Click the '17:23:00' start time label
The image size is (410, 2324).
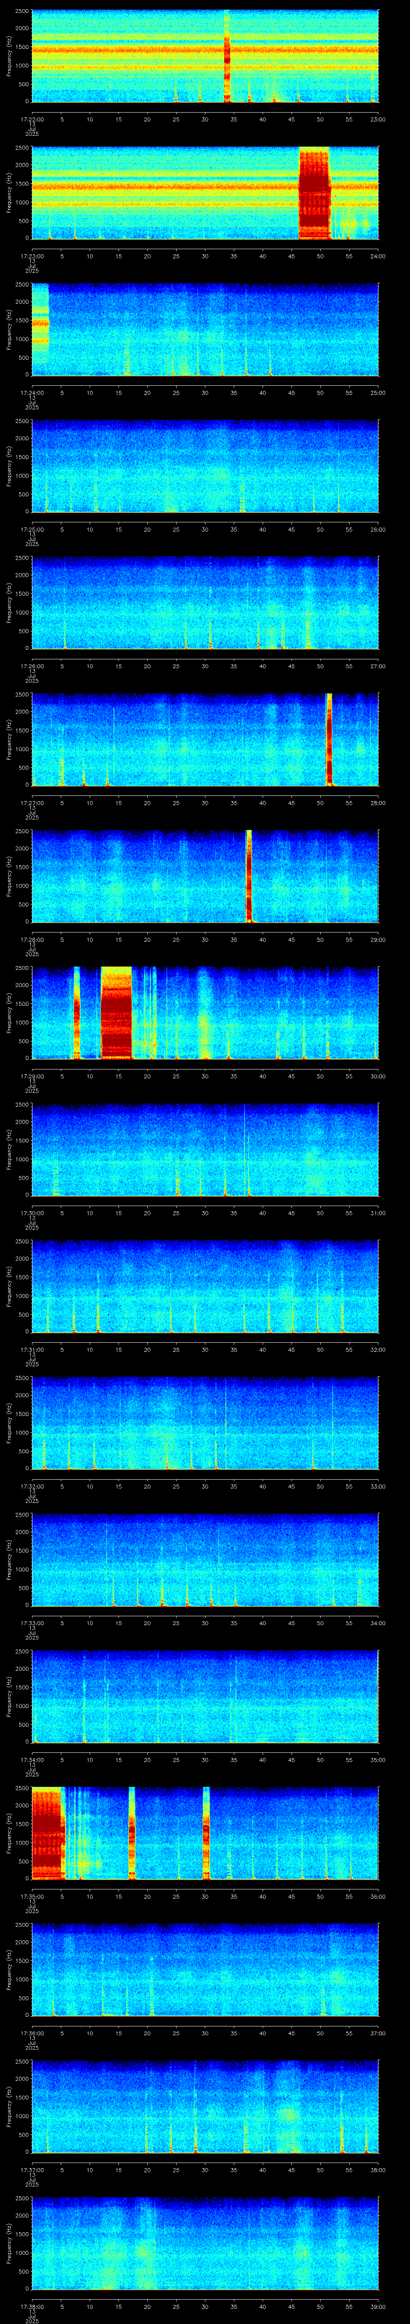tap(32, 256)
